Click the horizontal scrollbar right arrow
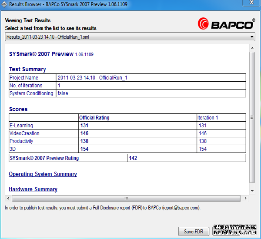The image size is (261, 239). [x=245, y=198]
